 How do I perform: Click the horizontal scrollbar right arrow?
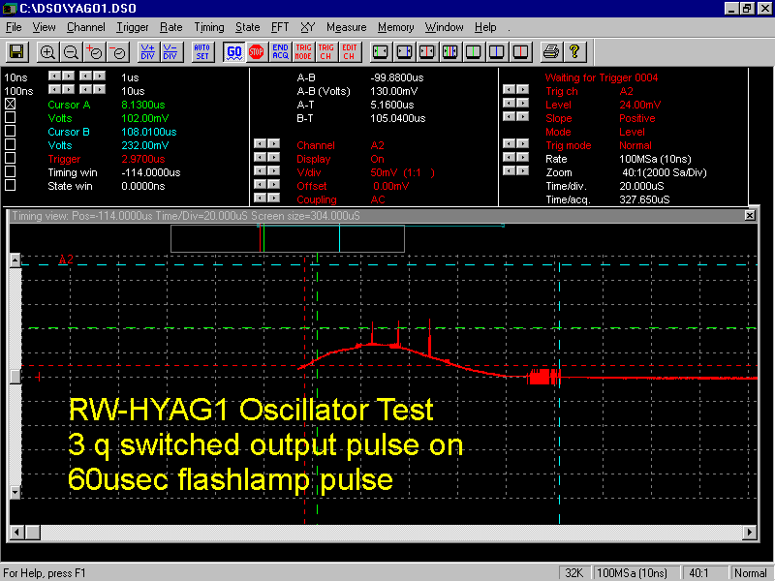coord(749,533)
